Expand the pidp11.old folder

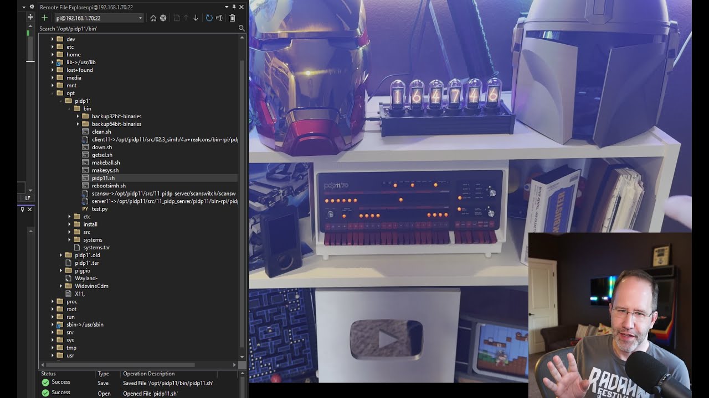click(61, 255)
